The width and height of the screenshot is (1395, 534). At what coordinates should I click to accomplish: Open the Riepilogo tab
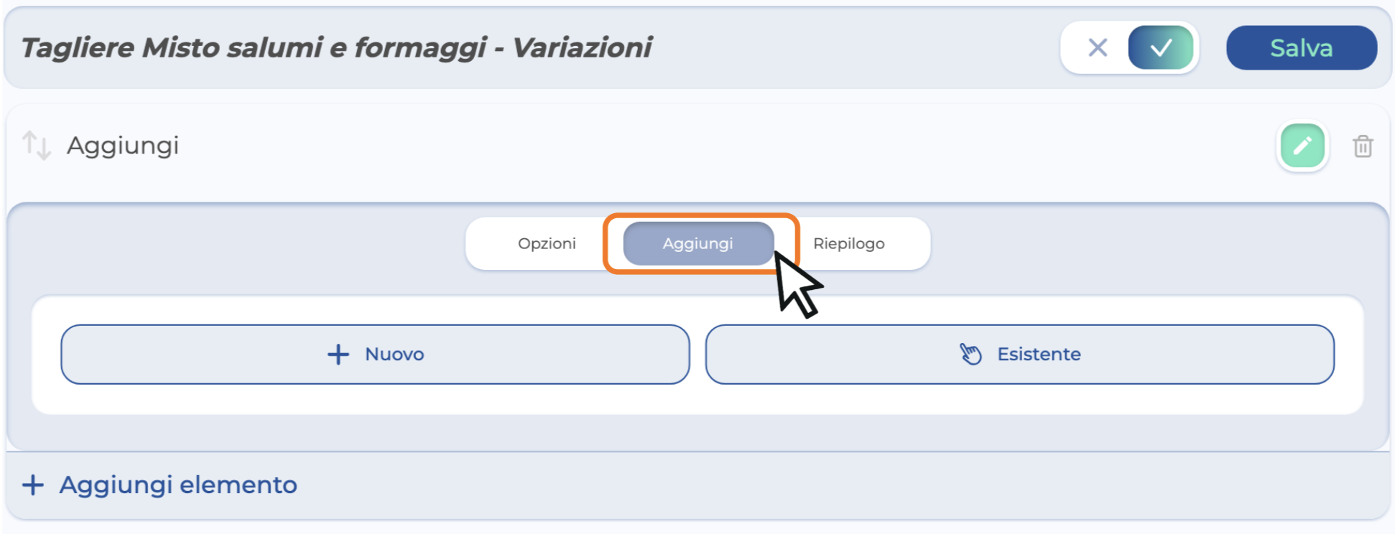(x=849, y=244)
